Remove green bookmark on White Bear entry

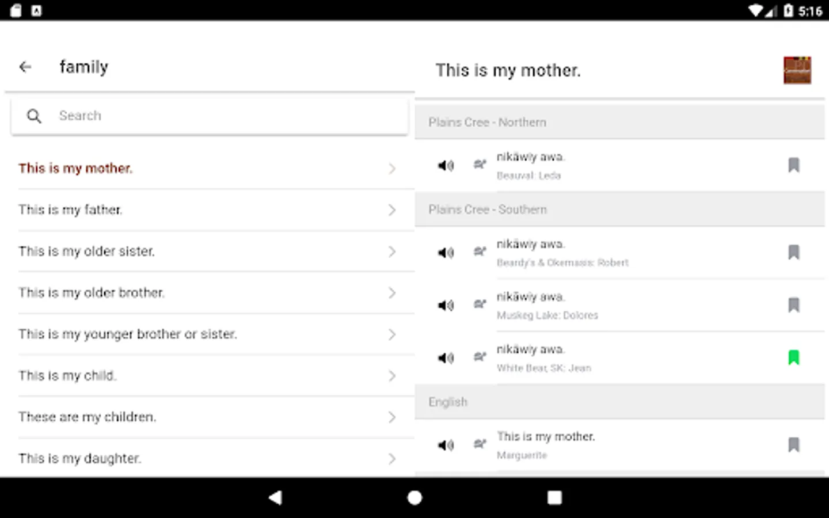coord(794,357)
